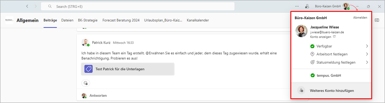Click the green check icon beside tempus. GmbH

(x=312, y=76)
